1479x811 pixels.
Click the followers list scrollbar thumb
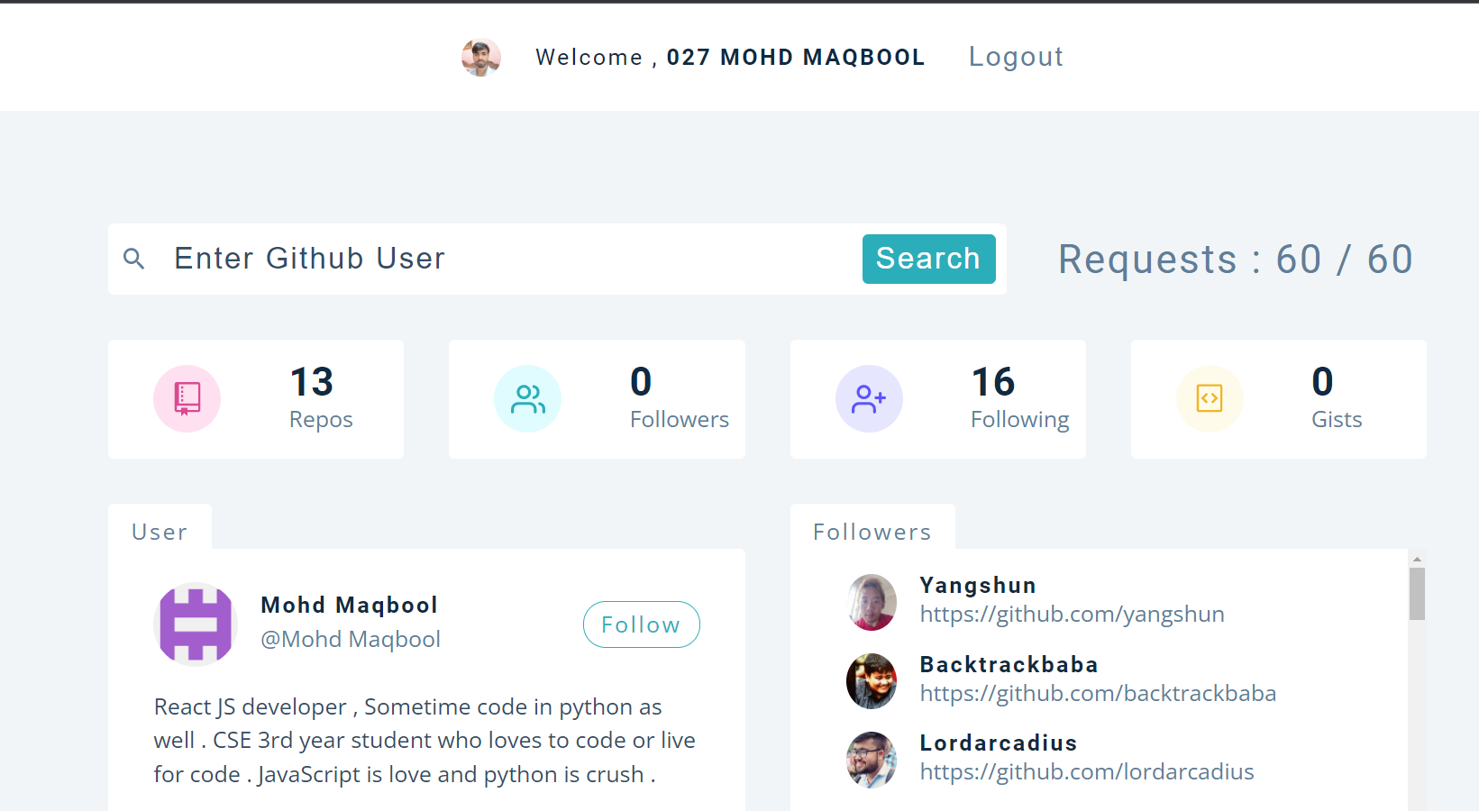(x=1417, y=593)
